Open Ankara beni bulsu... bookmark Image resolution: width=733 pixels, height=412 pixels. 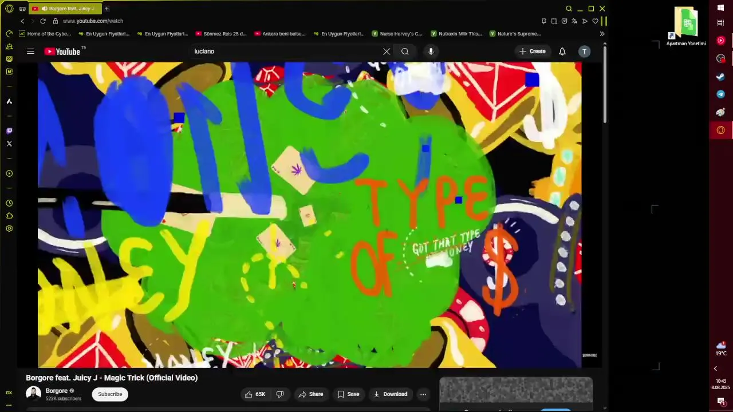coord(280,34)
